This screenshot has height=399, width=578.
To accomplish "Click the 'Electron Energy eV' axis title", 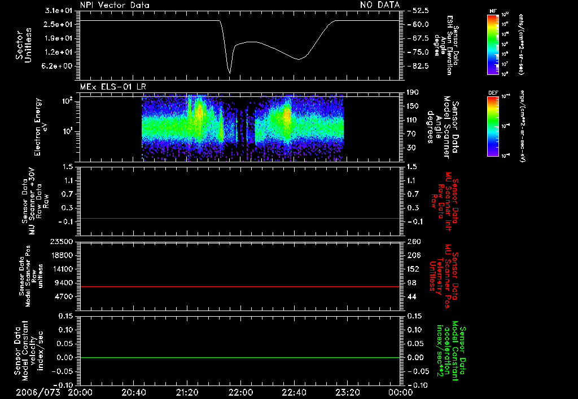I will coord(41,127).
